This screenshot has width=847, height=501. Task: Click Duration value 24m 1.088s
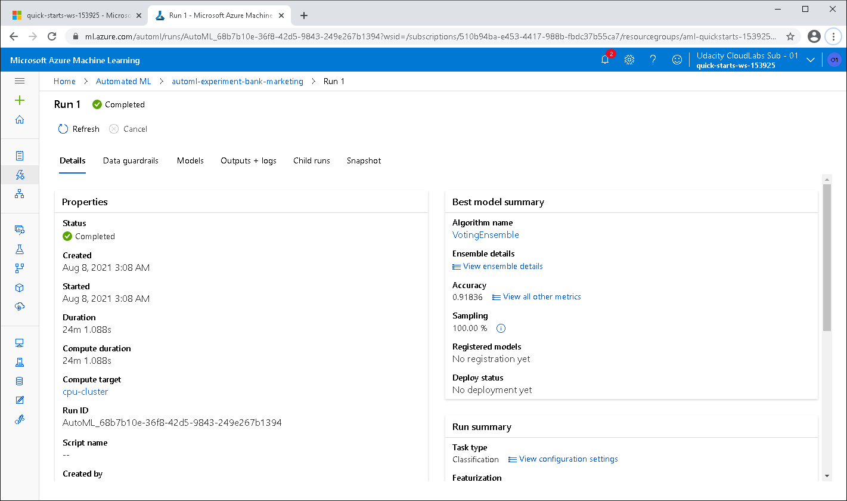[x=87, y=330]
